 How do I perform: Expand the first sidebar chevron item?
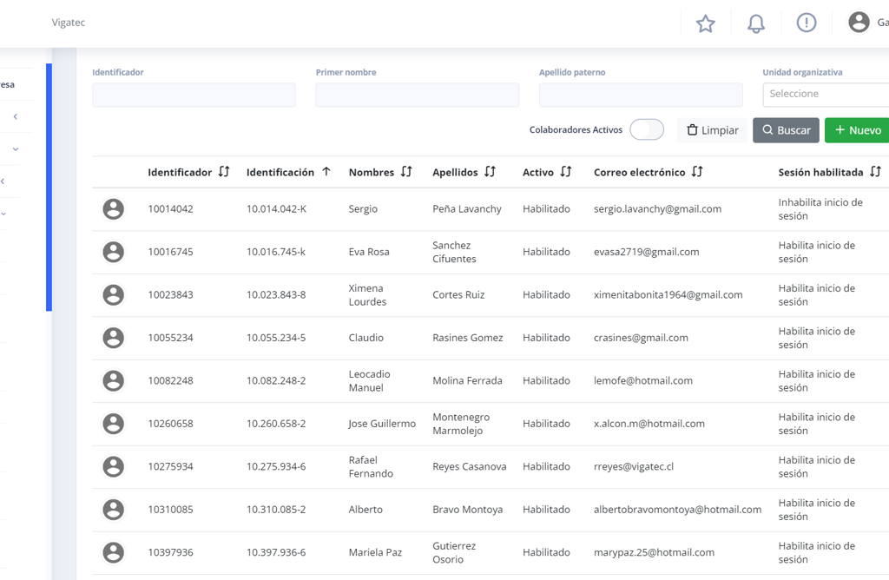tap(16, 116)
